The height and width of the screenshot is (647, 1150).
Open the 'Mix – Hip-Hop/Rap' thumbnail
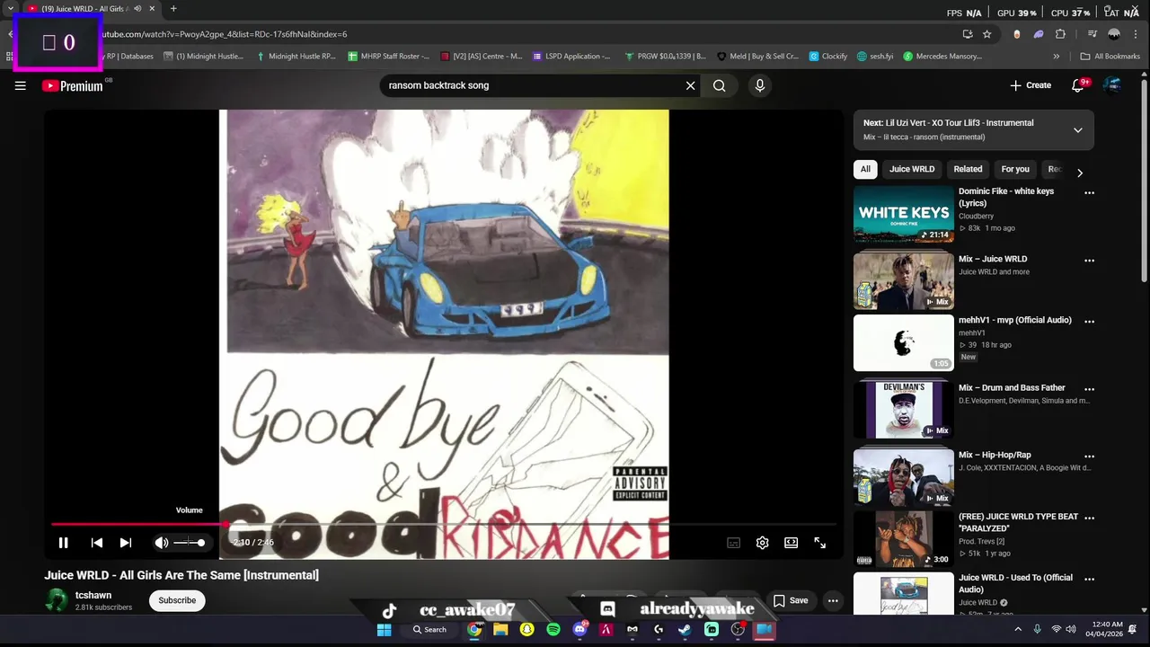click(x=903, y=477)
